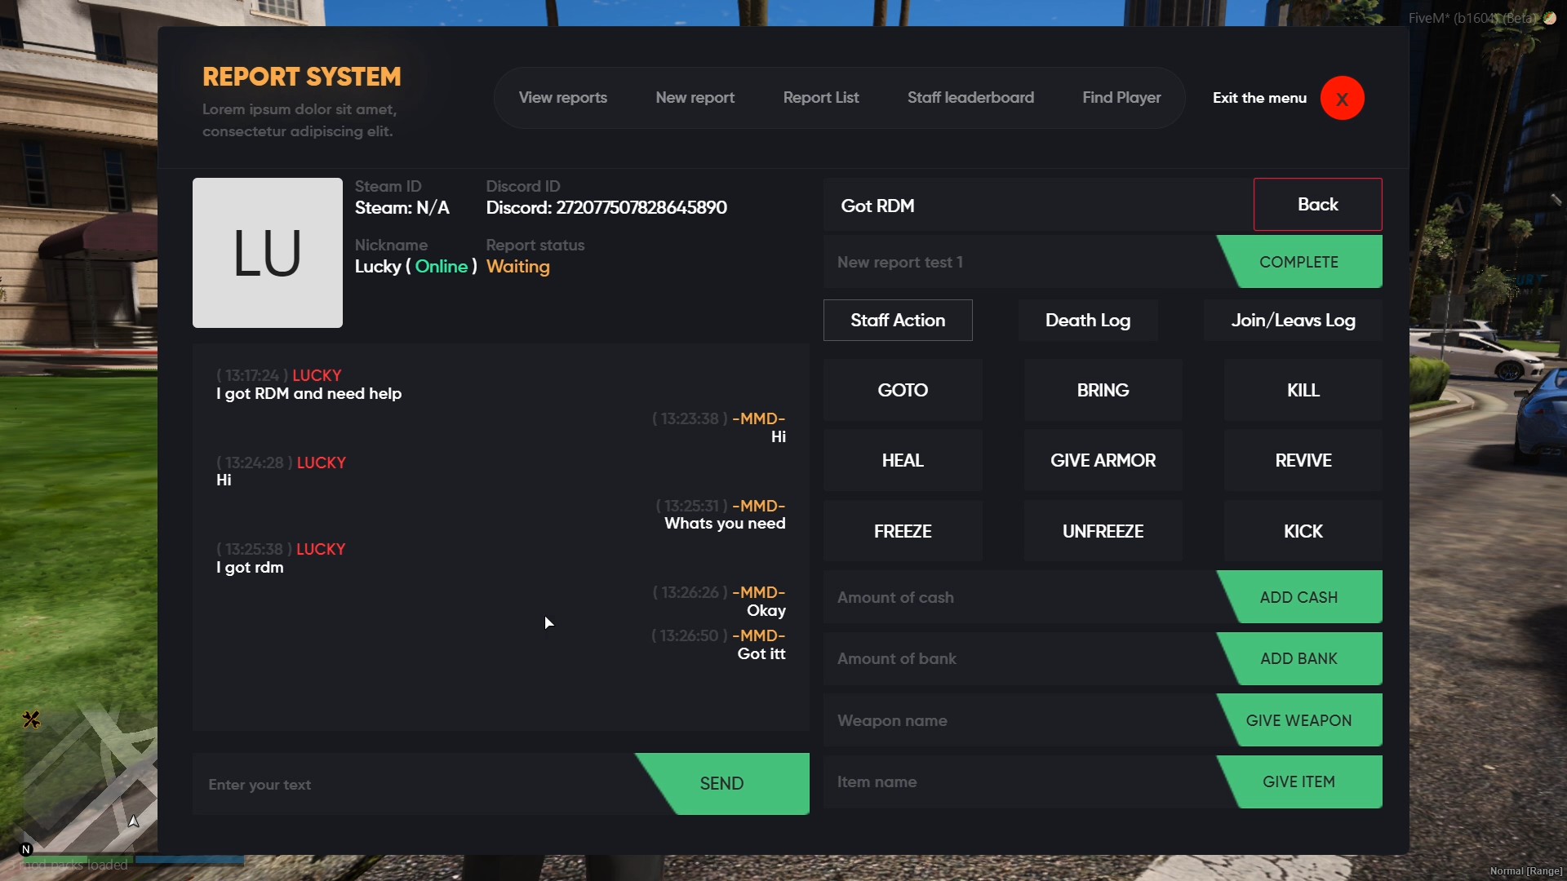Open the Death Log
This screenshot has height=881, width=1567.
pyautogui.click(x=1087, y=320)
